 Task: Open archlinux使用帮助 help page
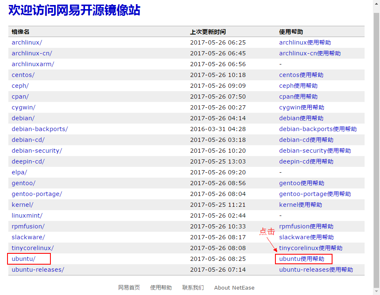(305, 42)
